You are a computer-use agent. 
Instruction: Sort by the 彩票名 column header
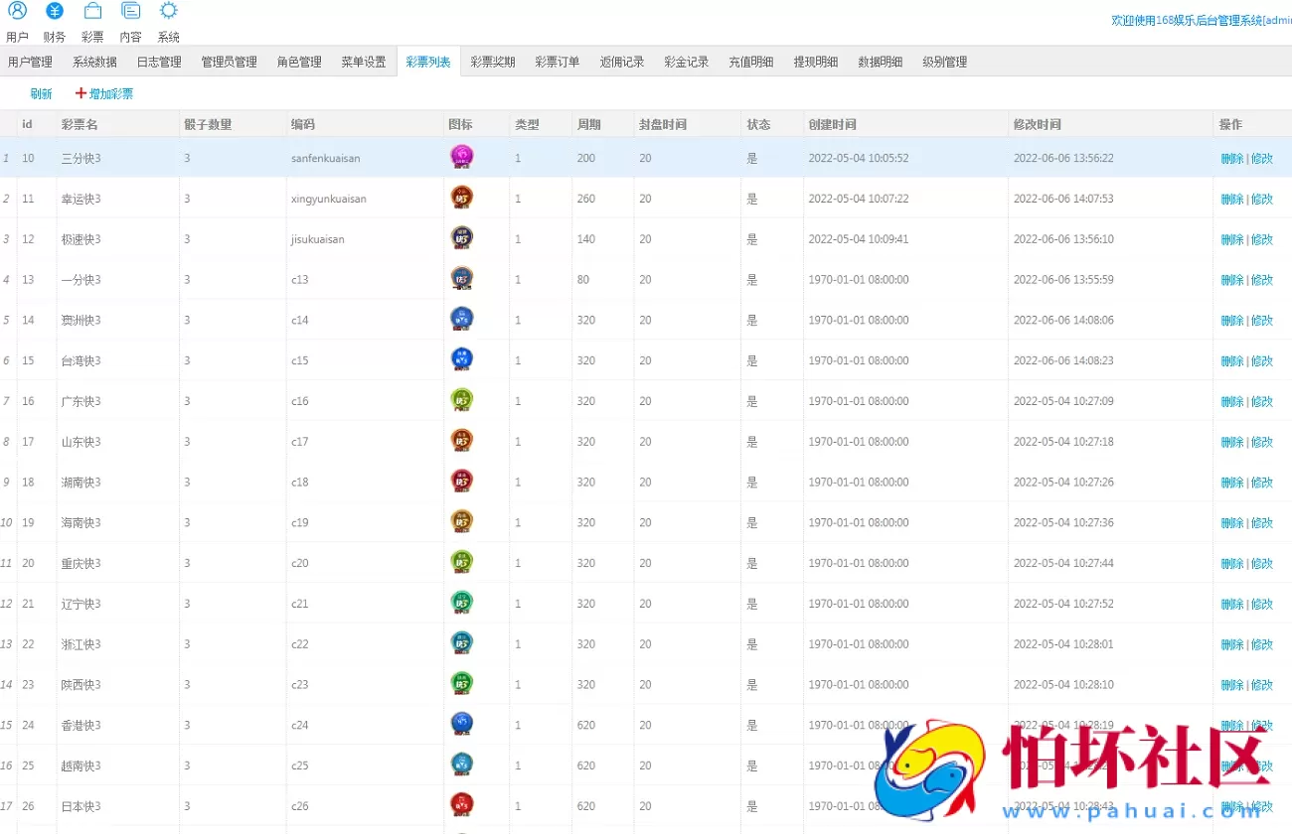pyautogui.click(x=80, y=124)
